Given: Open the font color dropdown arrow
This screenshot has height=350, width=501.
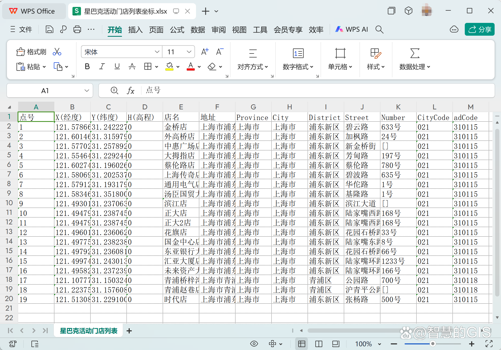Looking at the screenshot, I should [x=199, y=67].
